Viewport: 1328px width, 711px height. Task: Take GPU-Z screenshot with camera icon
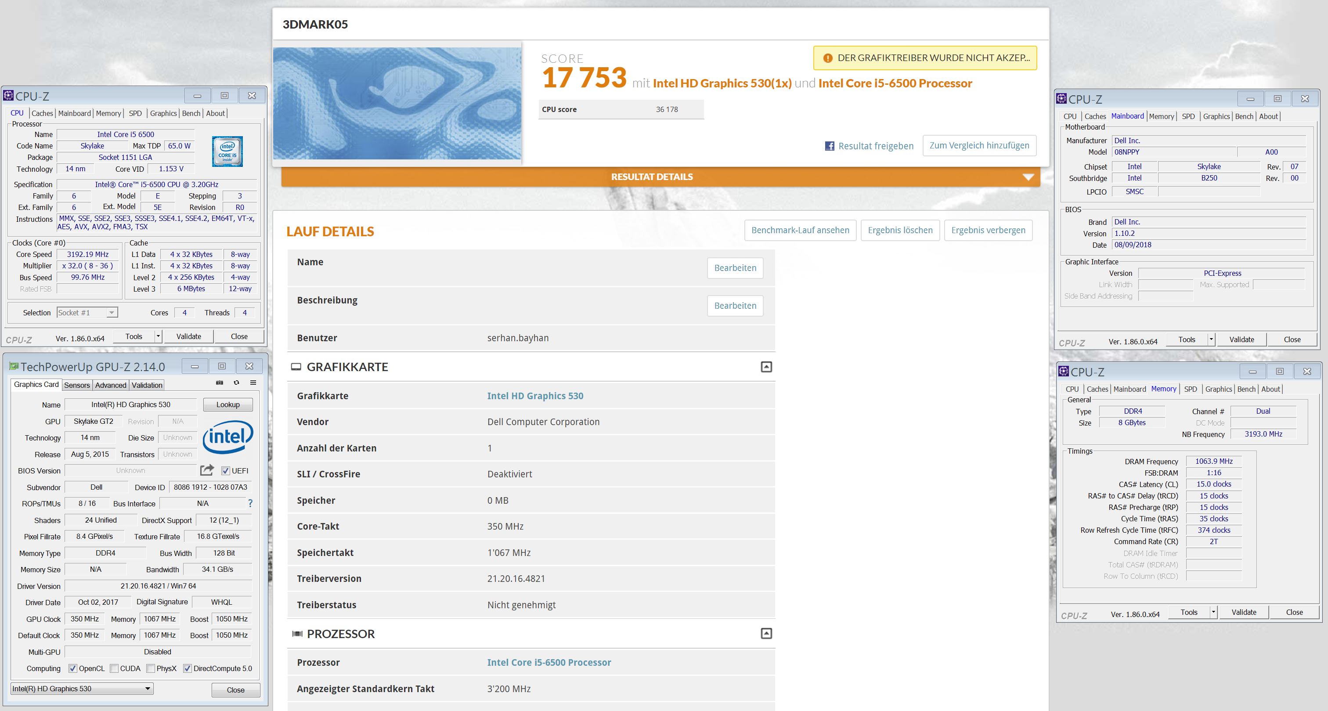click(x=220, y=383)
